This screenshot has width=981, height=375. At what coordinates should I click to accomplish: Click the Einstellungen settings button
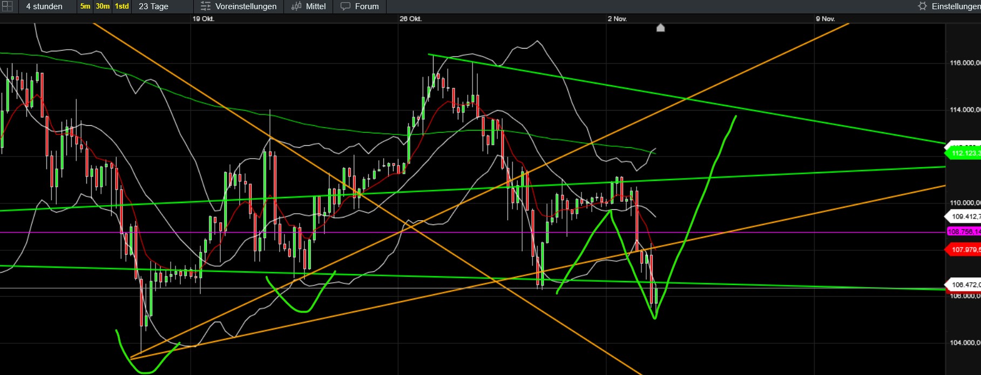click(956, 6)
